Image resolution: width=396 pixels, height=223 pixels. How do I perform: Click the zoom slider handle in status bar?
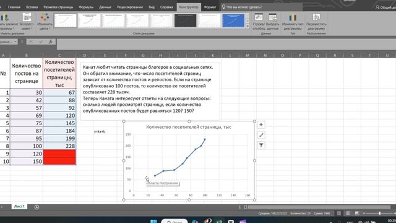[379, 213]
